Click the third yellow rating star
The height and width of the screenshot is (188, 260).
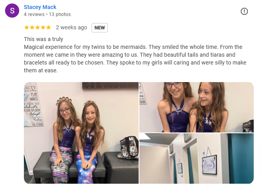pos(38,27)
